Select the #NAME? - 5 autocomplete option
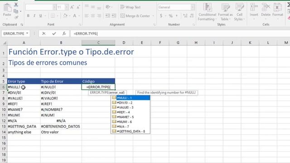 [x=130, y=117]
